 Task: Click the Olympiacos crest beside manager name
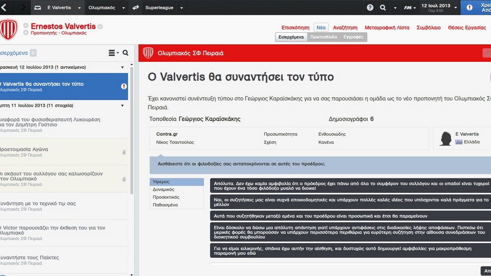point(8,29)
